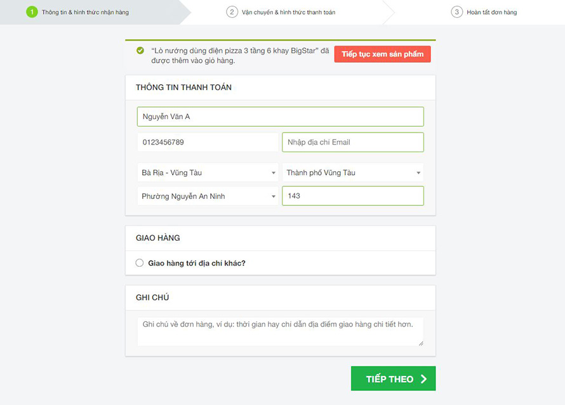565x405 pixels.
Task: Click the 'Nhập địa chỉ Email' field
Action: pos(353,142)
